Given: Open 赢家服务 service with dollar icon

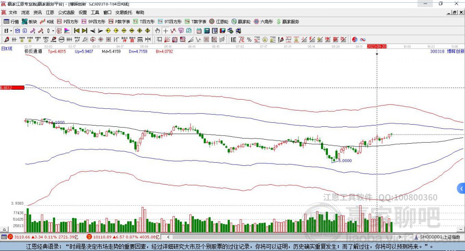Looking at the screenshot, I should pos(287,22).
